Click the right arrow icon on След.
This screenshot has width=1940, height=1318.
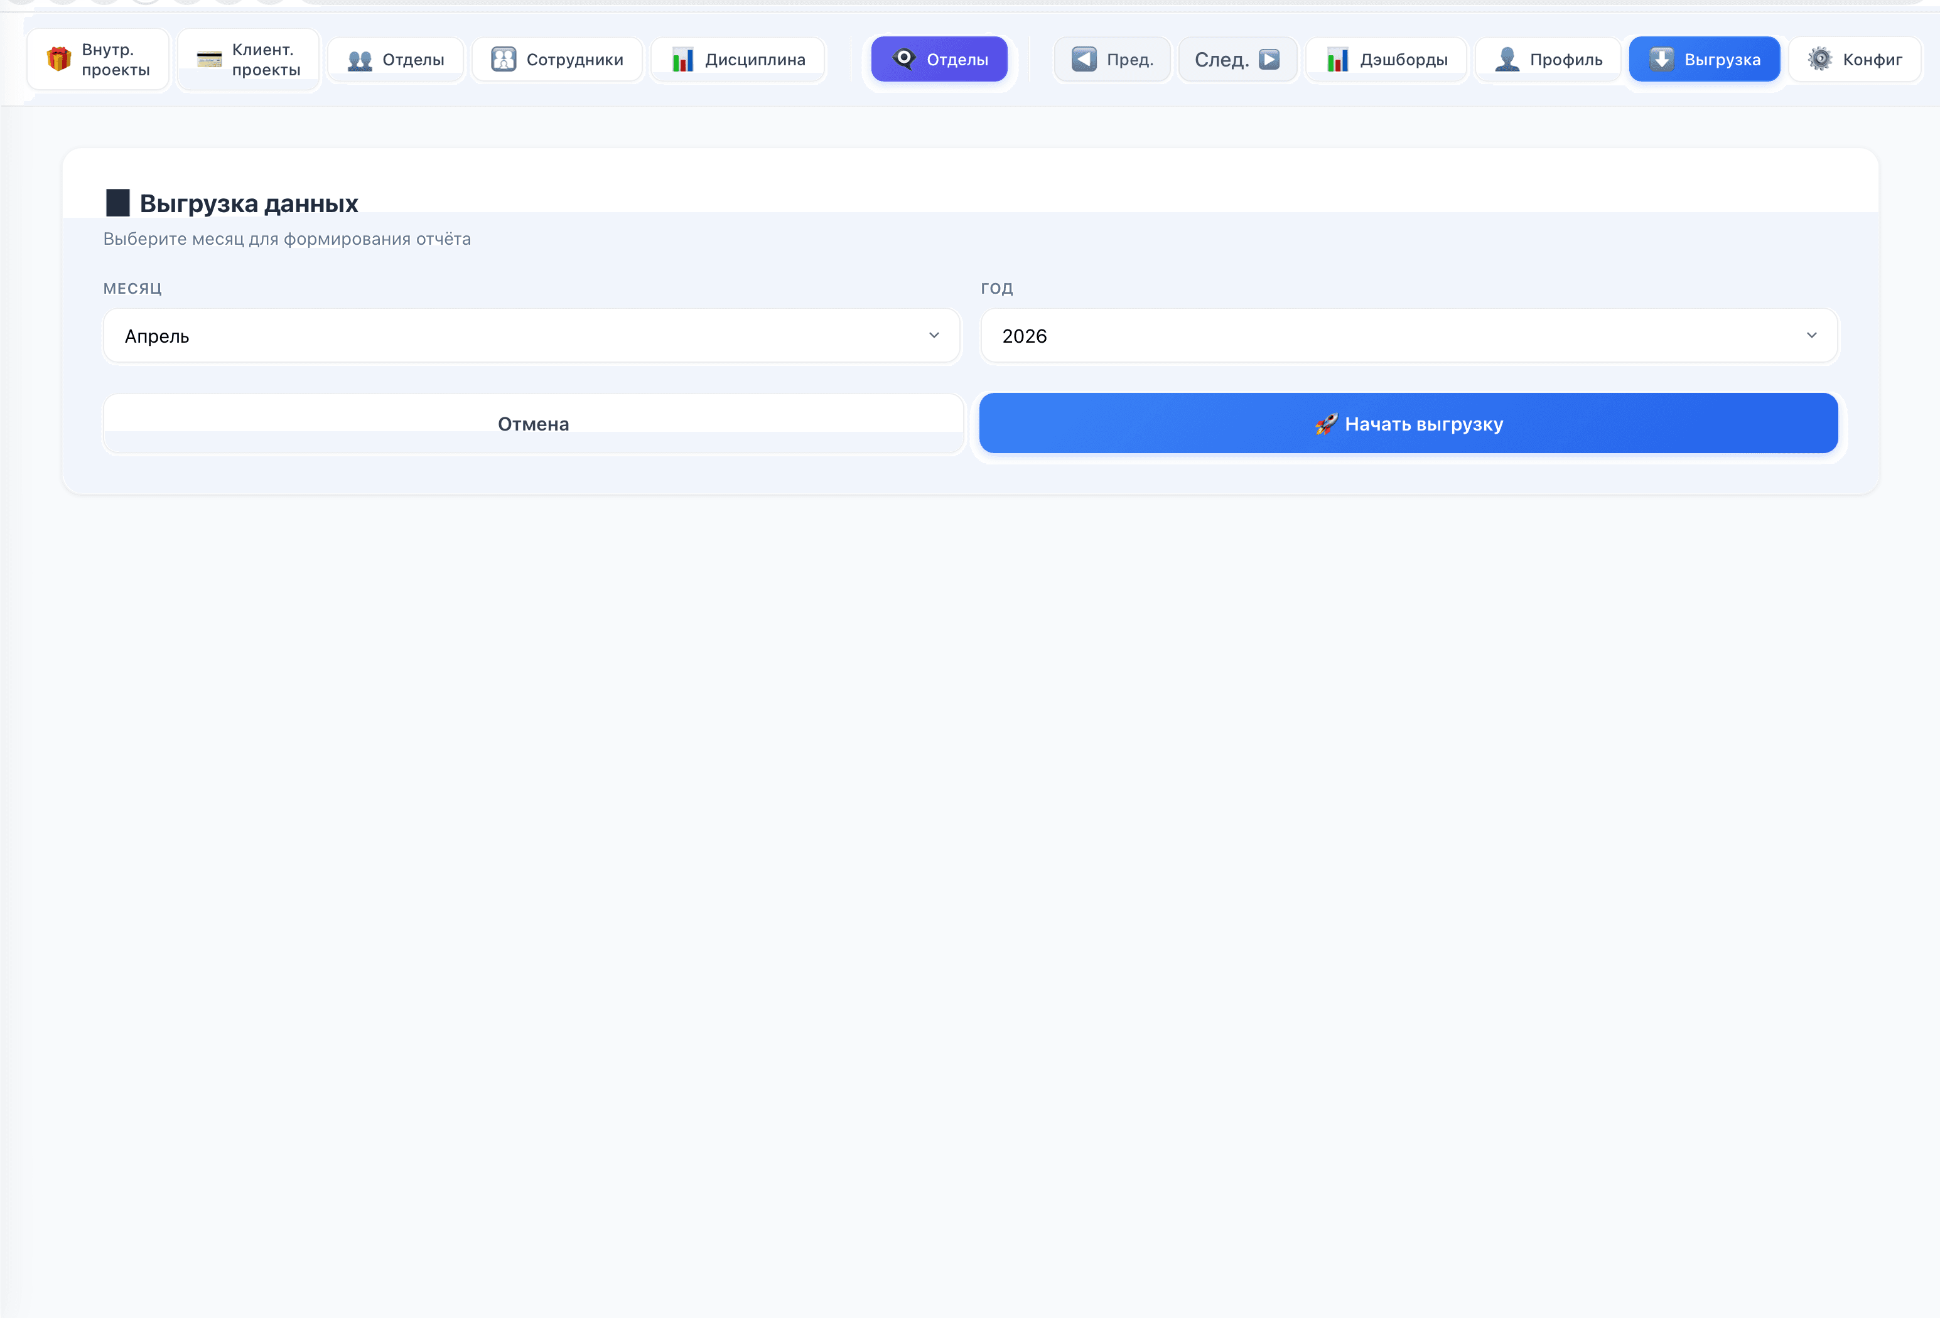[1269, 59]
